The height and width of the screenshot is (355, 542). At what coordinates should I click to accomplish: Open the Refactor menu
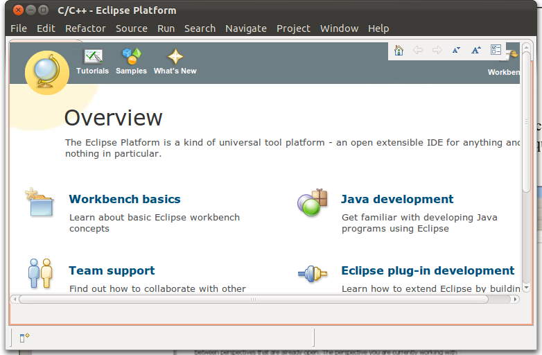85,28
